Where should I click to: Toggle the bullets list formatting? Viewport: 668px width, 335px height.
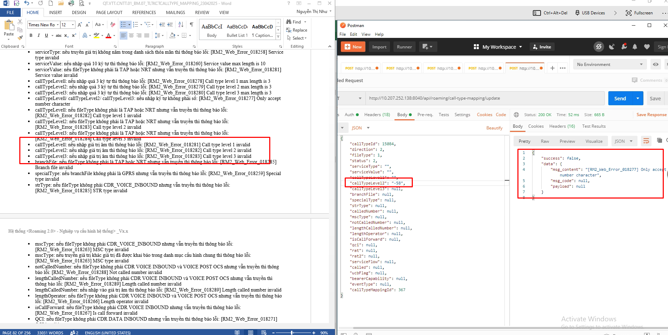coord(123,25)
